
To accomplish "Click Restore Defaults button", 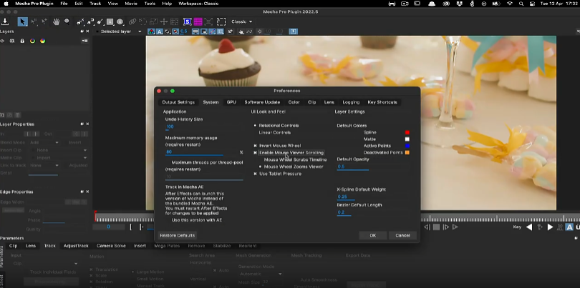I will (177, 236).
